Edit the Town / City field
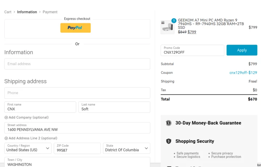 [x=77, y=162]
